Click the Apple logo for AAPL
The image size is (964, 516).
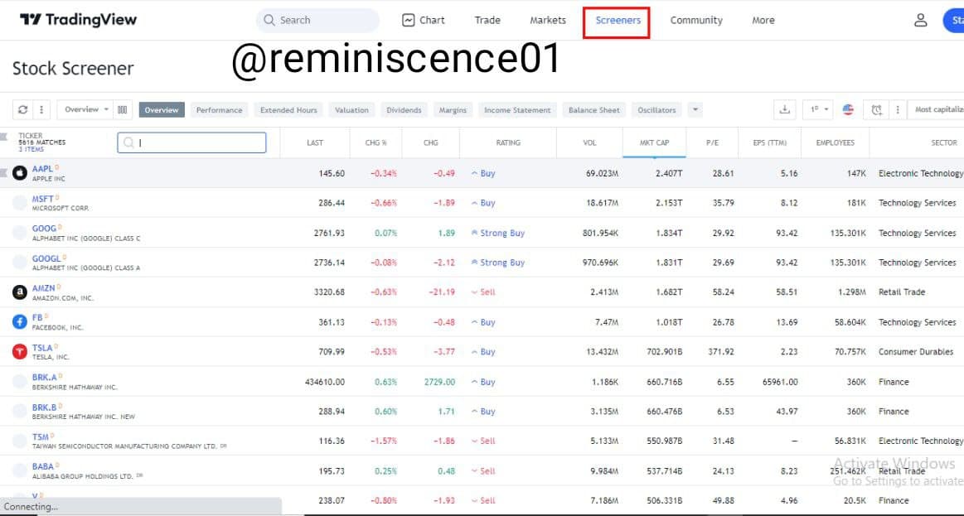(x=20, y=172)
